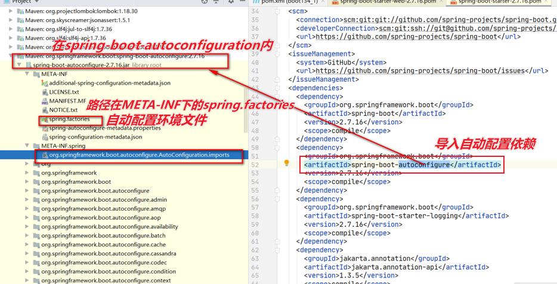Fold the scm tag at line 34
The width and height of the screenshot is (557, 284).
[x=277, y=11]
